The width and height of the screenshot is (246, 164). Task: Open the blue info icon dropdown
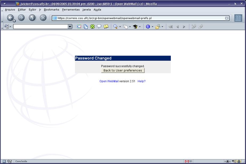152,27
